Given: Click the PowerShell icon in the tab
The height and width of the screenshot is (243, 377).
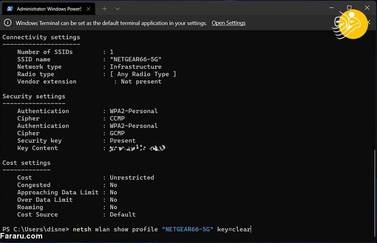Looking at the screenshot, I should click(x=9, y=9).
